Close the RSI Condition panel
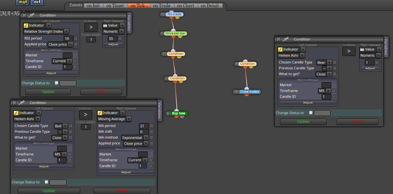 pyautogui.click(x=24, y=15)
